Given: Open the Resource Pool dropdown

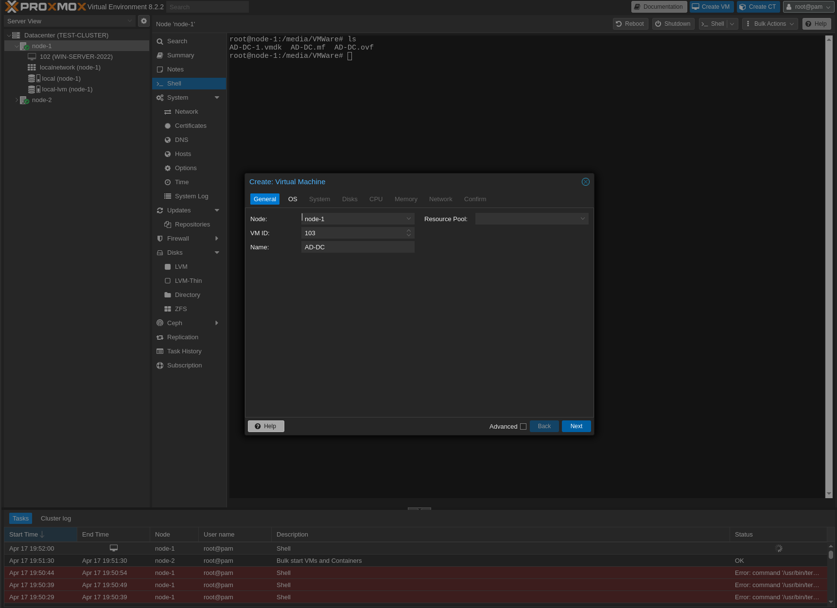Looking at the screenshot, I should [582, 219].
